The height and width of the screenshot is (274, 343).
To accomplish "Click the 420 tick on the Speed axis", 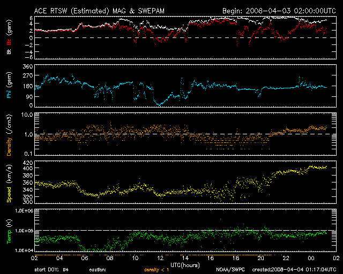I will pos(28,163).
